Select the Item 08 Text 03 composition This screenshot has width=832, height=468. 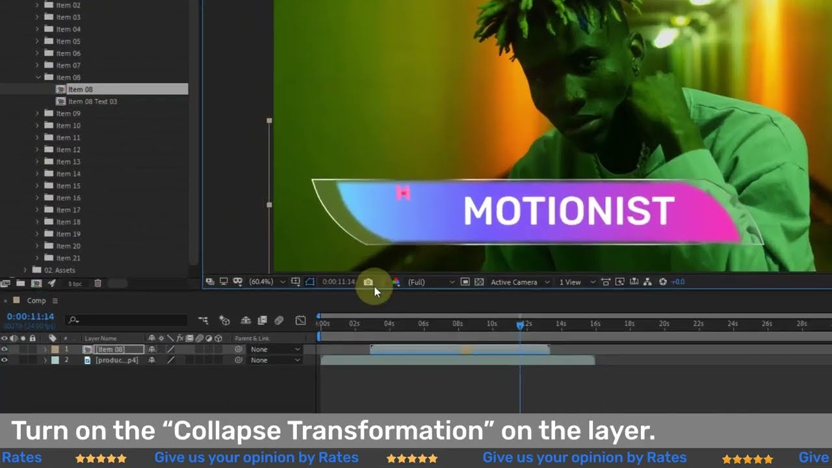(92, 101)
